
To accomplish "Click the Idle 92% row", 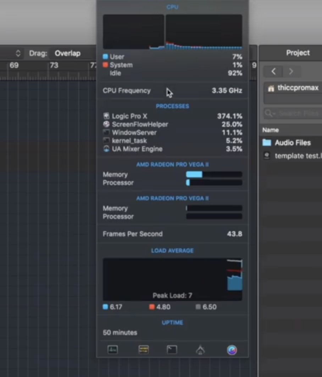I will (x=172, y=73).
